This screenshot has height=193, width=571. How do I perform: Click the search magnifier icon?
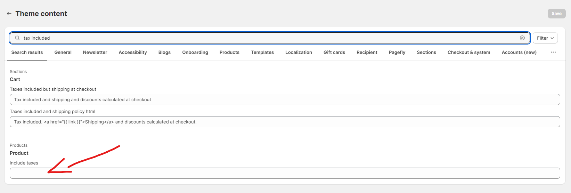(17, 38)
